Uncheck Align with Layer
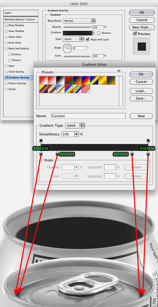Viewport: 158px width, 307px height. (87, 39)
